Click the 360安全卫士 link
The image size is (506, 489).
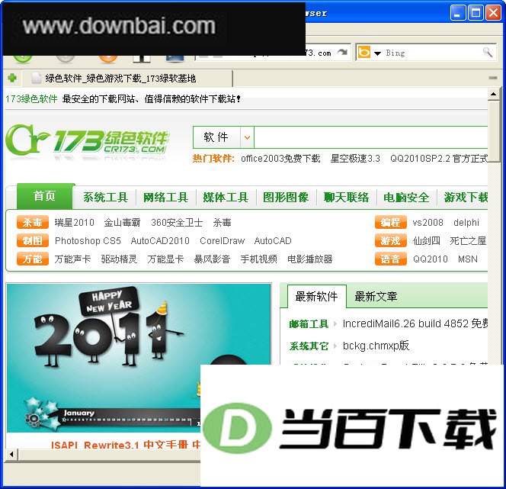coord(177,223)
